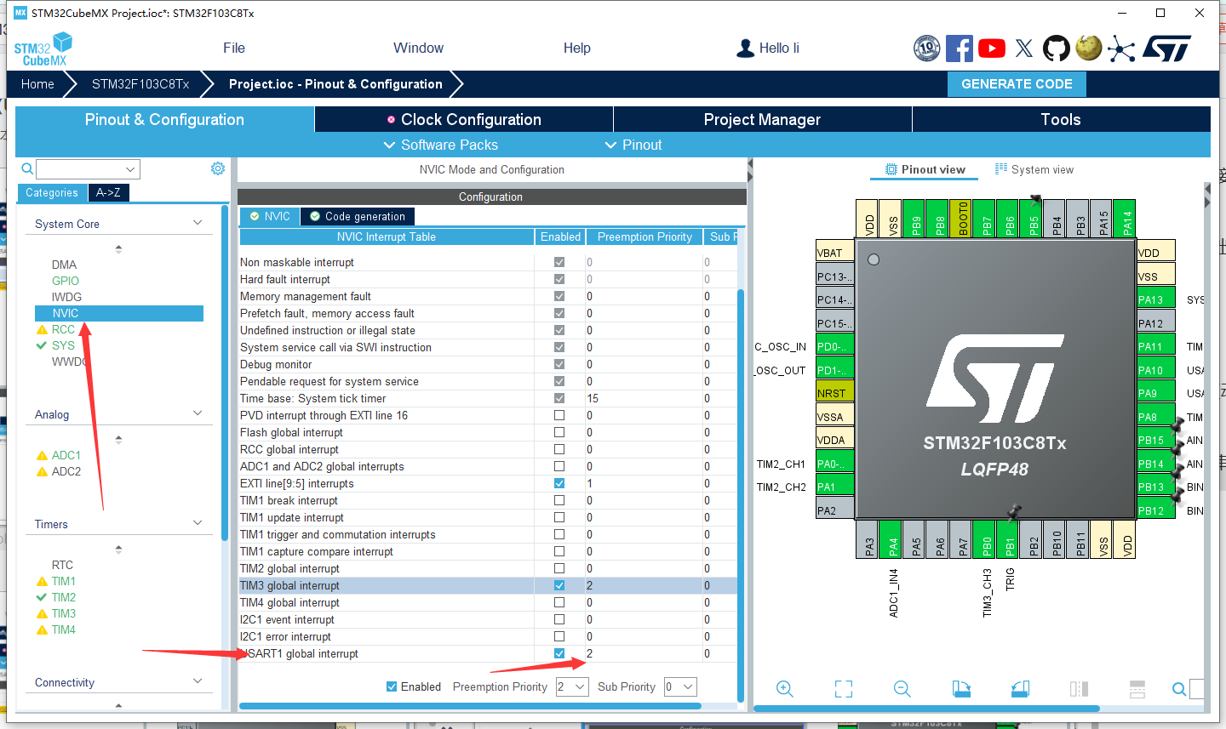Click the green PA13 pin on the chip
1226x729 pixels.
pyautogui.click(x=1156, y=299)
